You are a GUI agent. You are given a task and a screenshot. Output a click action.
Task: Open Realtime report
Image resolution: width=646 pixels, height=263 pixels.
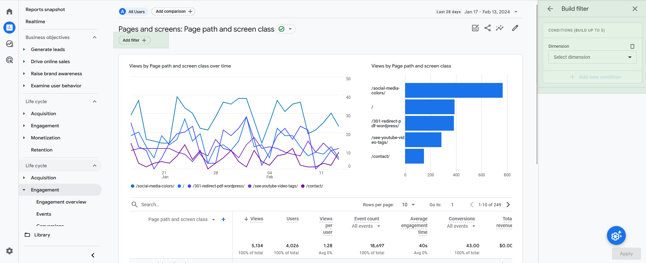pos(35,21)
